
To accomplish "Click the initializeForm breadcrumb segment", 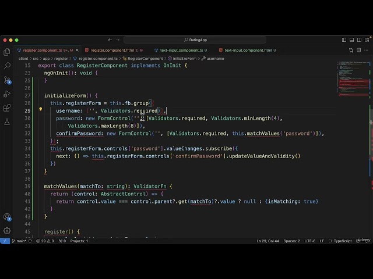I will (182, 58).
